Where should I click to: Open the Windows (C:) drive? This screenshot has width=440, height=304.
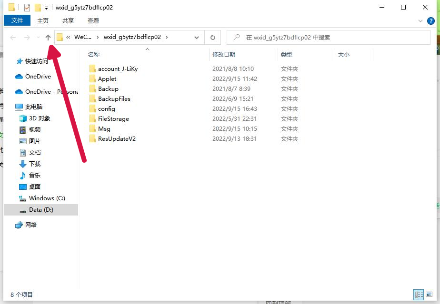coord(47,198)
